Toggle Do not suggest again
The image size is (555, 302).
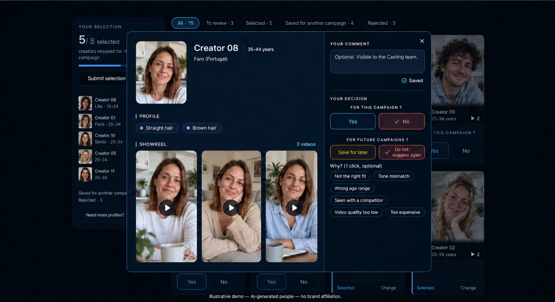[x=402, y=152]
